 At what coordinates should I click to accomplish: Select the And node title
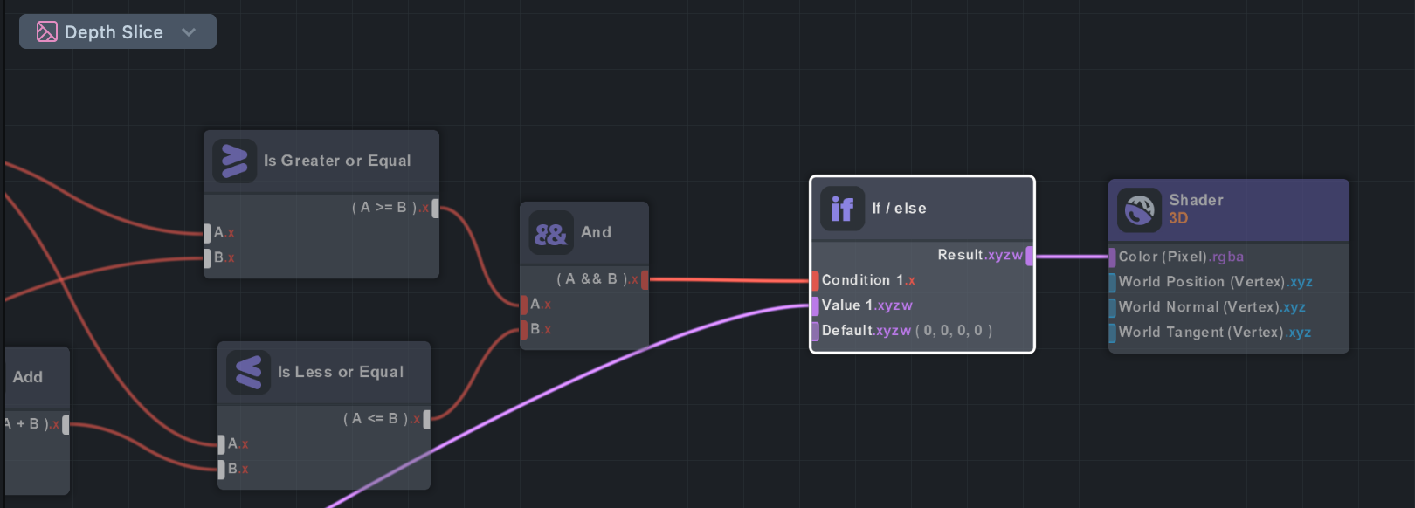pos(596,232)
